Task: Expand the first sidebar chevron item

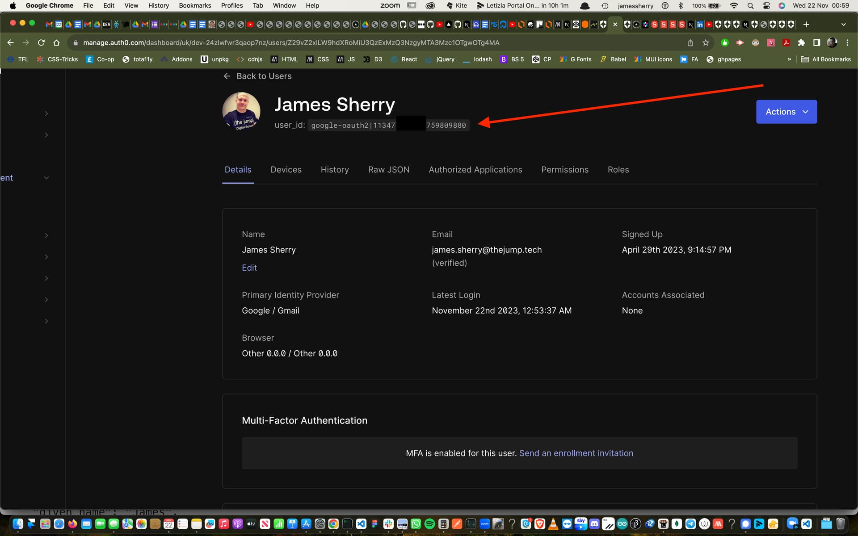Action: [46, 113]
